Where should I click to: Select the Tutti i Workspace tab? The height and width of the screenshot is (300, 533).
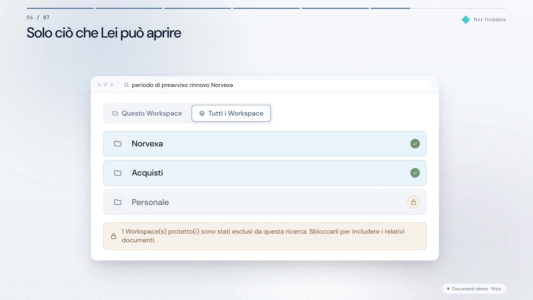click(x=231, y=113)
